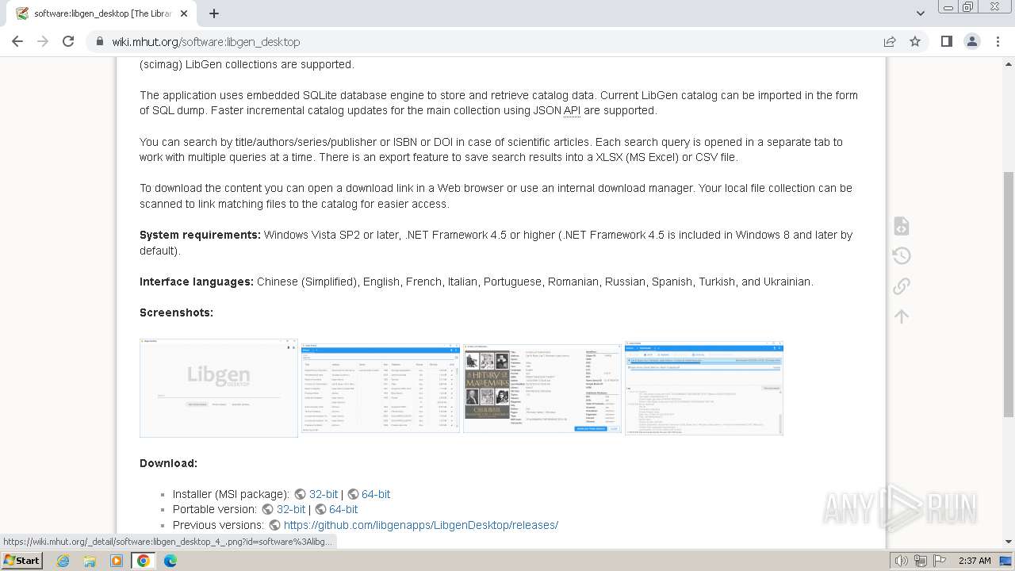Jump back to top of page
The height and width of the screenshot is (571, 1015).
coord(901,316)
